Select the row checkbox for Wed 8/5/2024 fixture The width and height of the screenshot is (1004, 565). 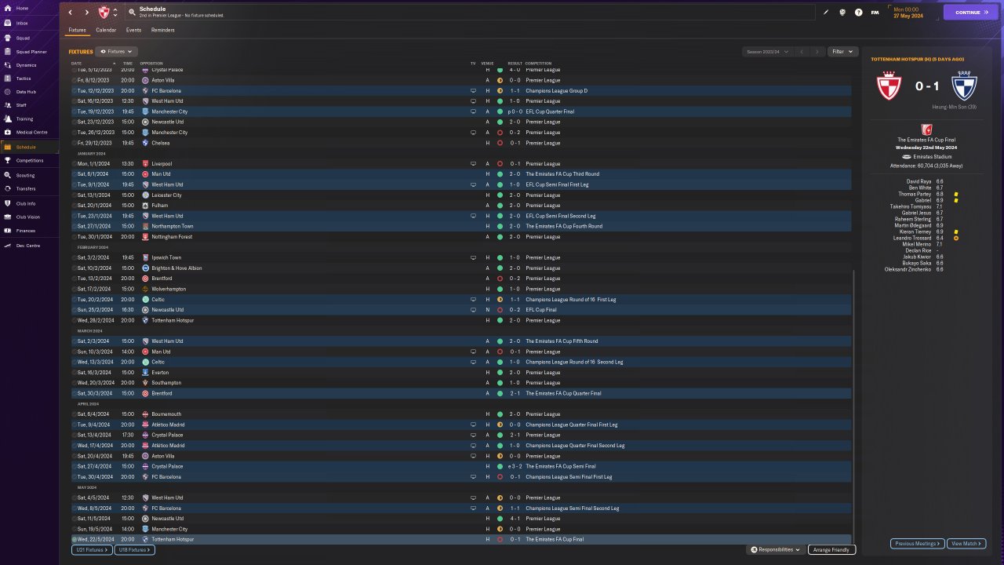point(75,508)
